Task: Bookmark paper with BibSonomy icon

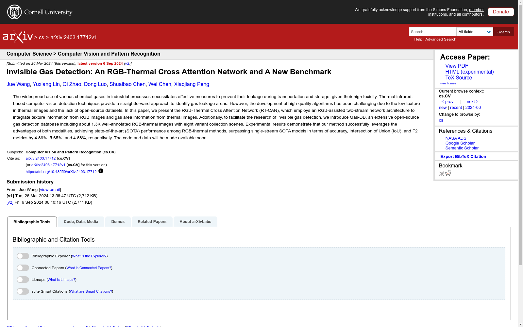Action: tap(442, 174)
